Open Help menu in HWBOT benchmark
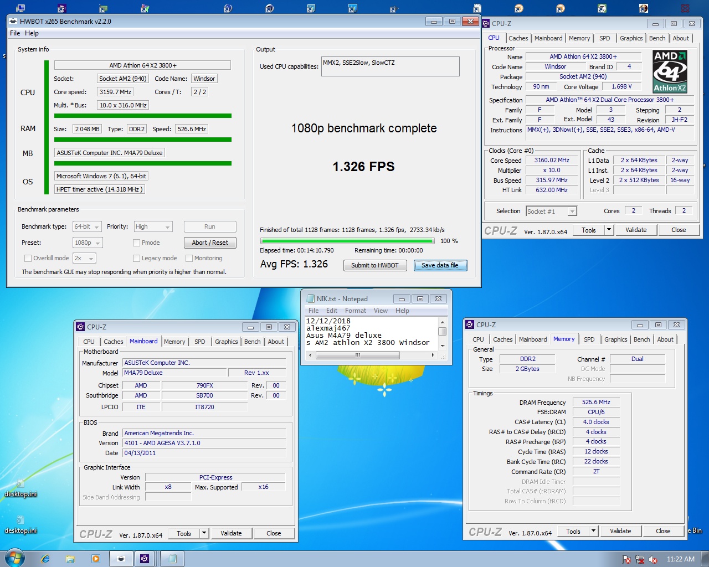The width and height of the screenshot is (709, 567). click(x=32, y=33)
